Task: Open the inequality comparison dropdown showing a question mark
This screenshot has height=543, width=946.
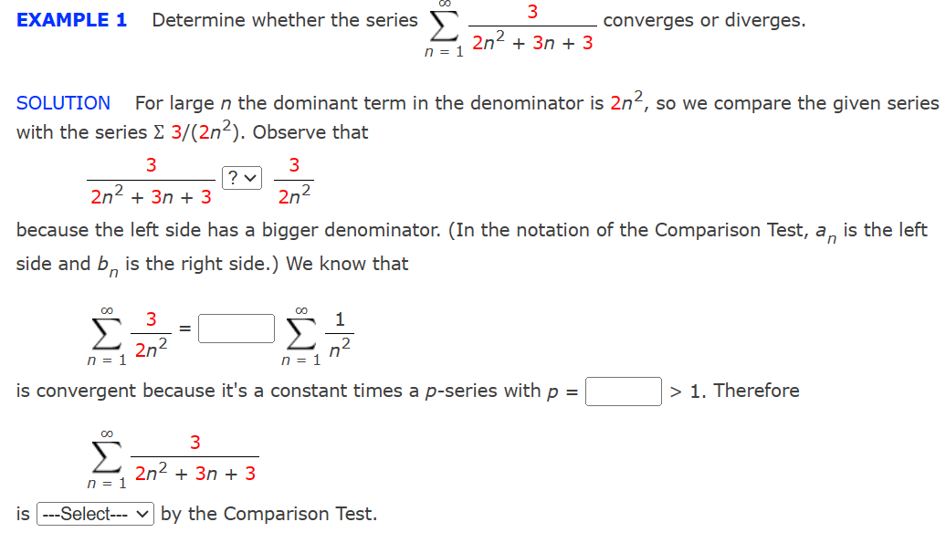Action: coord(241,178)
